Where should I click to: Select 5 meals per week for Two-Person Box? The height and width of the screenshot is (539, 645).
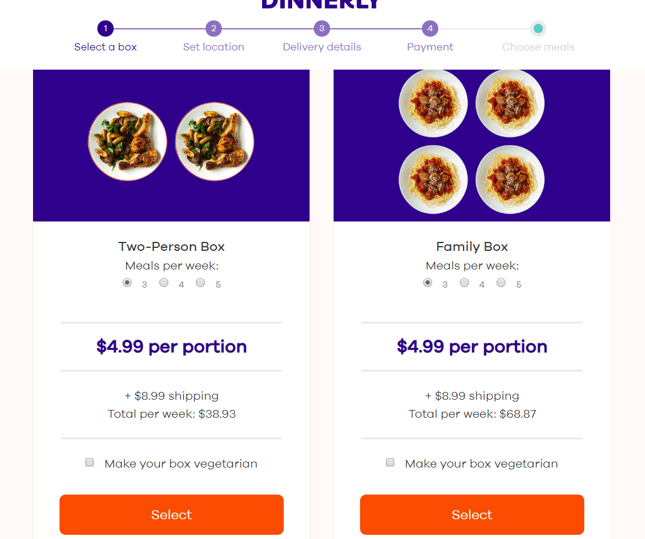point(200,283)
